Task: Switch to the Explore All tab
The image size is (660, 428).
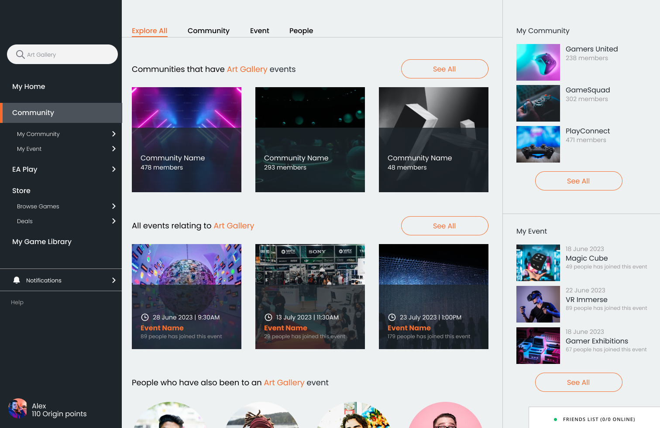Action: (150, 31)
